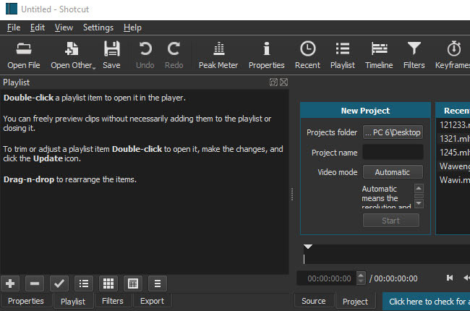Switch playlist to details list view
The height and width of the screenshot is (311, 470).
(84, 284)
